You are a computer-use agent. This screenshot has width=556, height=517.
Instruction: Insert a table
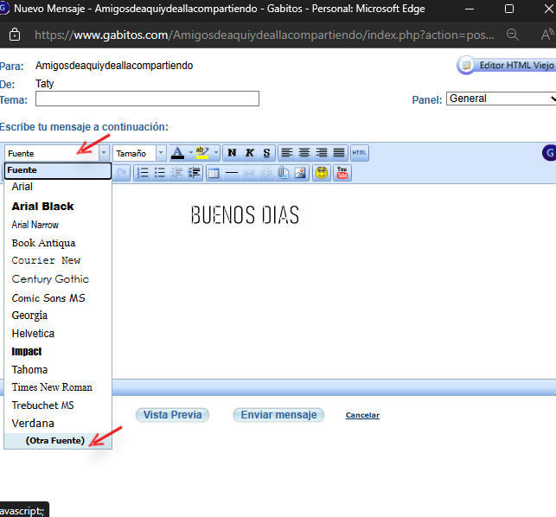(x=214, y=173)
